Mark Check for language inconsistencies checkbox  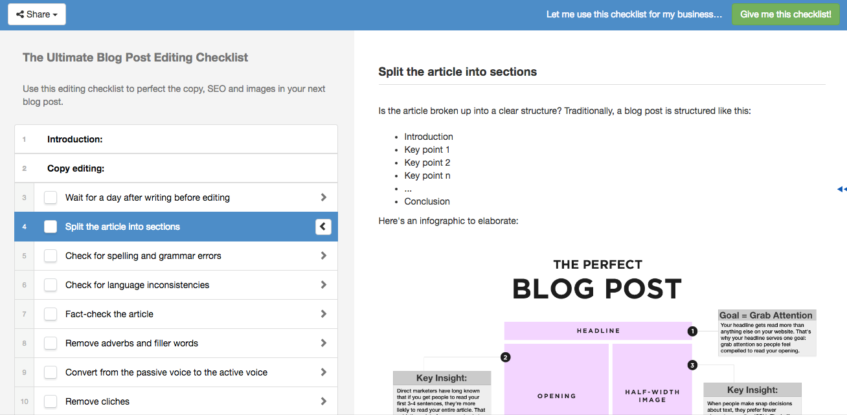tap(51, 285)
